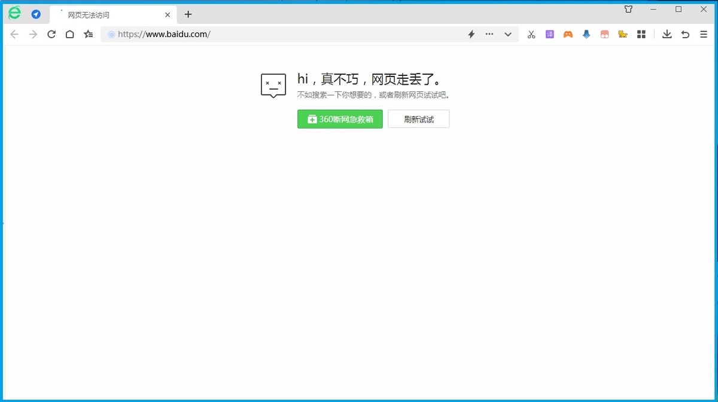Image resolution: width=718 pixels, height=402 pixels.
Task: Open the pink square extension icon
Action: [x=605, y=35]
